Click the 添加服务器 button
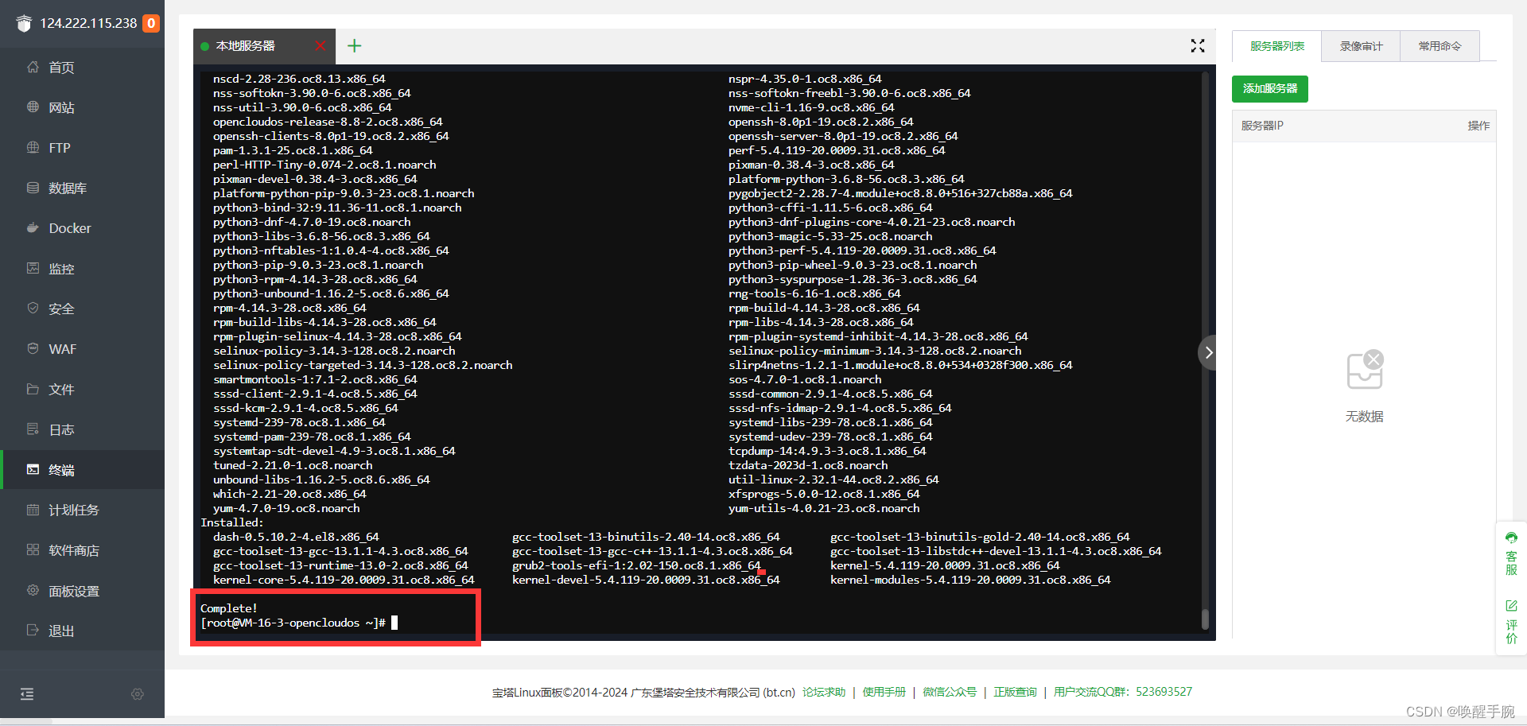This screenshot has width=1527, height=726. [1269, 89]
